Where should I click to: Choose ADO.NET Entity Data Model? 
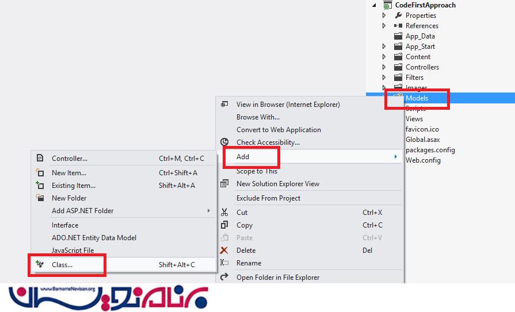point(94,237)
